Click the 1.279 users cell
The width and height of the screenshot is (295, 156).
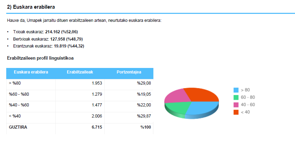point(97,94)
